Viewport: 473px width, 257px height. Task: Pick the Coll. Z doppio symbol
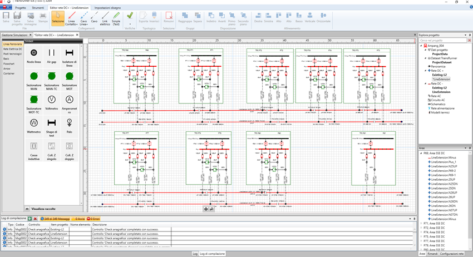pos(70,151)
